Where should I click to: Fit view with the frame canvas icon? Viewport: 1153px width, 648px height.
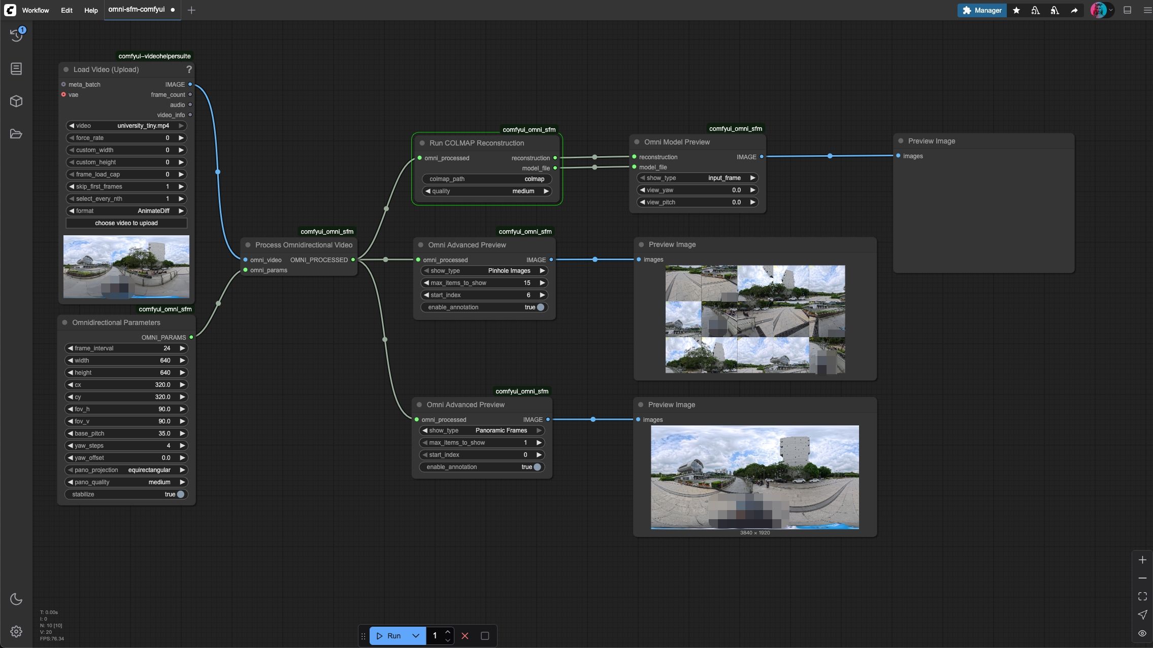pos(1142,596)
